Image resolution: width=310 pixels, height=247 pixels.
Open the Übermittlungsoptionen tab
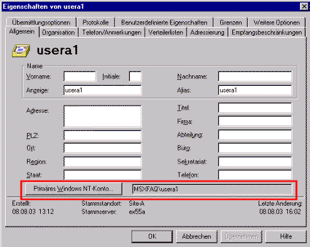tap(41, 23)
